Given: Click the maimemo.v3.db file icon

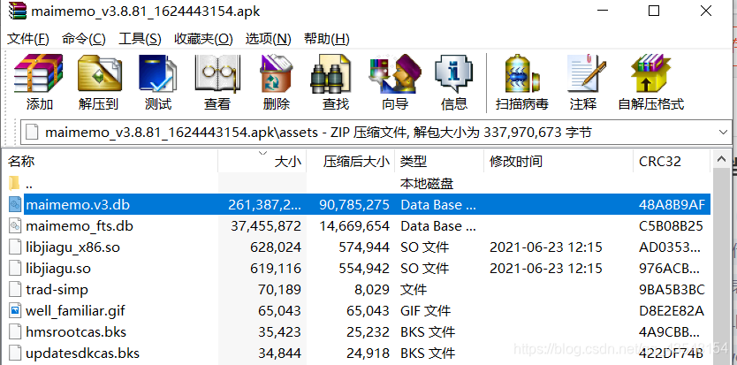Looking at the screenshot, I should click(x=16, y=205).
